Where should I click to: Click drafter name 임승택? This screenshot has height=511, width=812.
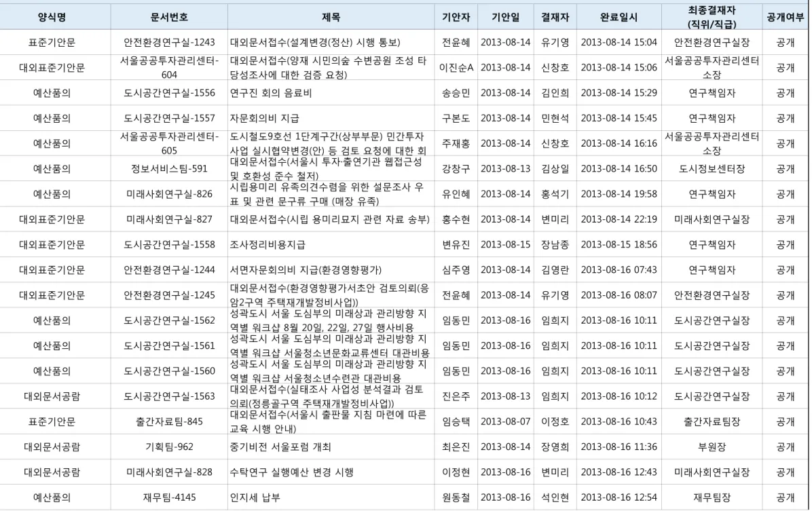(x=456, y=422)
